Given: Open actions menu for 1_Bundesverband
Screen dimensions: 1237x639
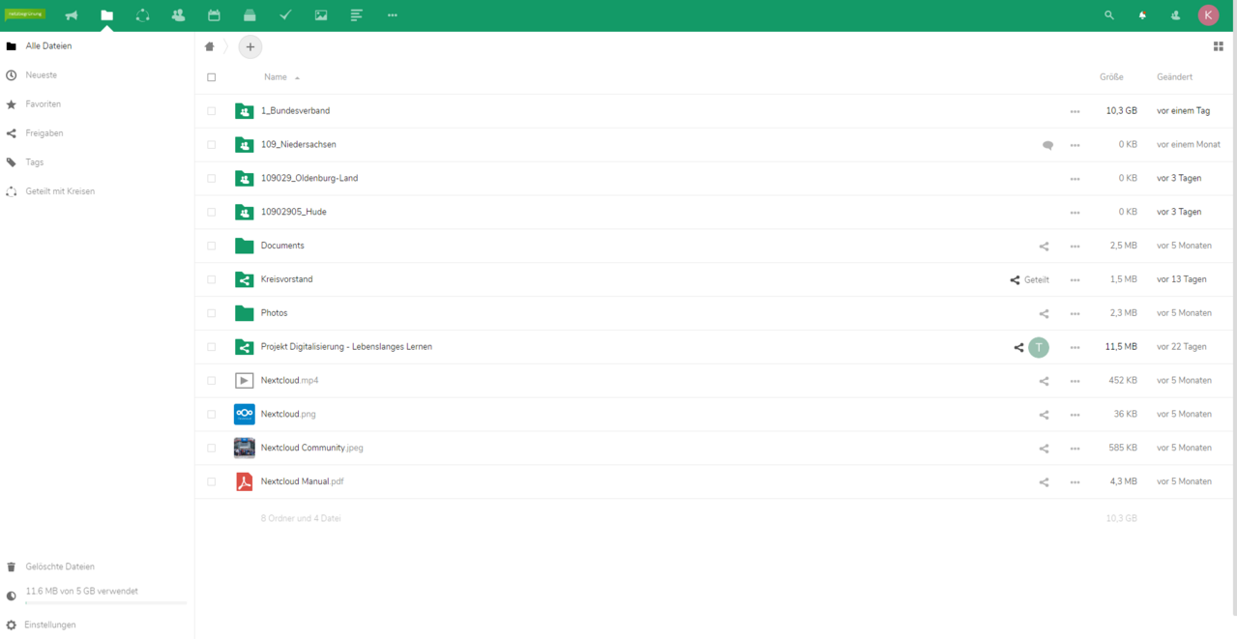Looking at the screenshot, I should click(x=1075, y=111).
